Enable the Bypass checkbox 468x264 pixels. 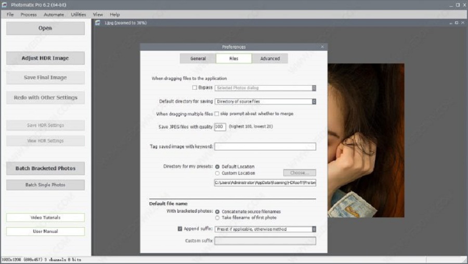pyautogui.click(x=194, y=88)
